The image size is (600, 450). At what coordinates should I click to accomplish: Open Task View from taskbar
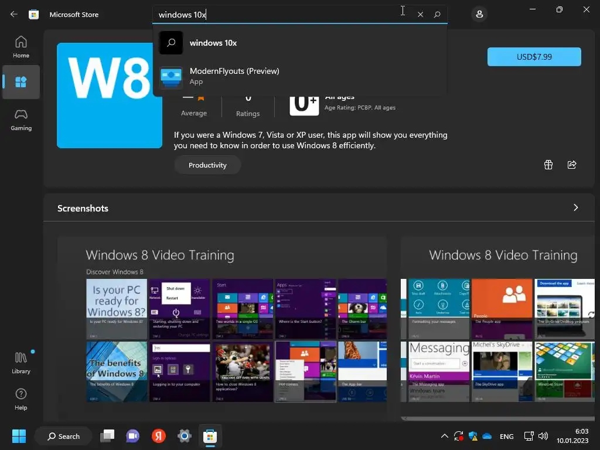click(x=107, y=436)
